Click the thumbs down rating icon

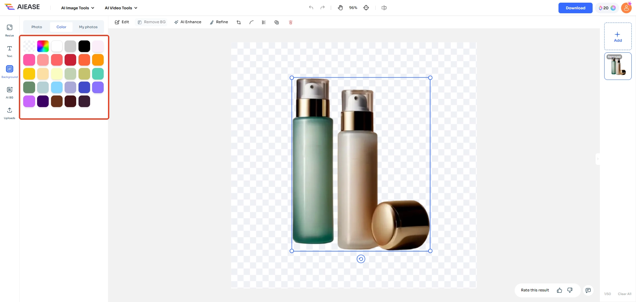[x=570, y=290]
